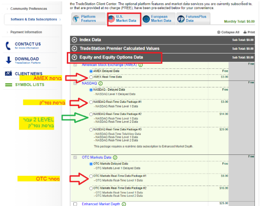Click 'NASDAQ Real-Time TotalView Data' text
Viewport: 260px width, 206px height.
118,134
